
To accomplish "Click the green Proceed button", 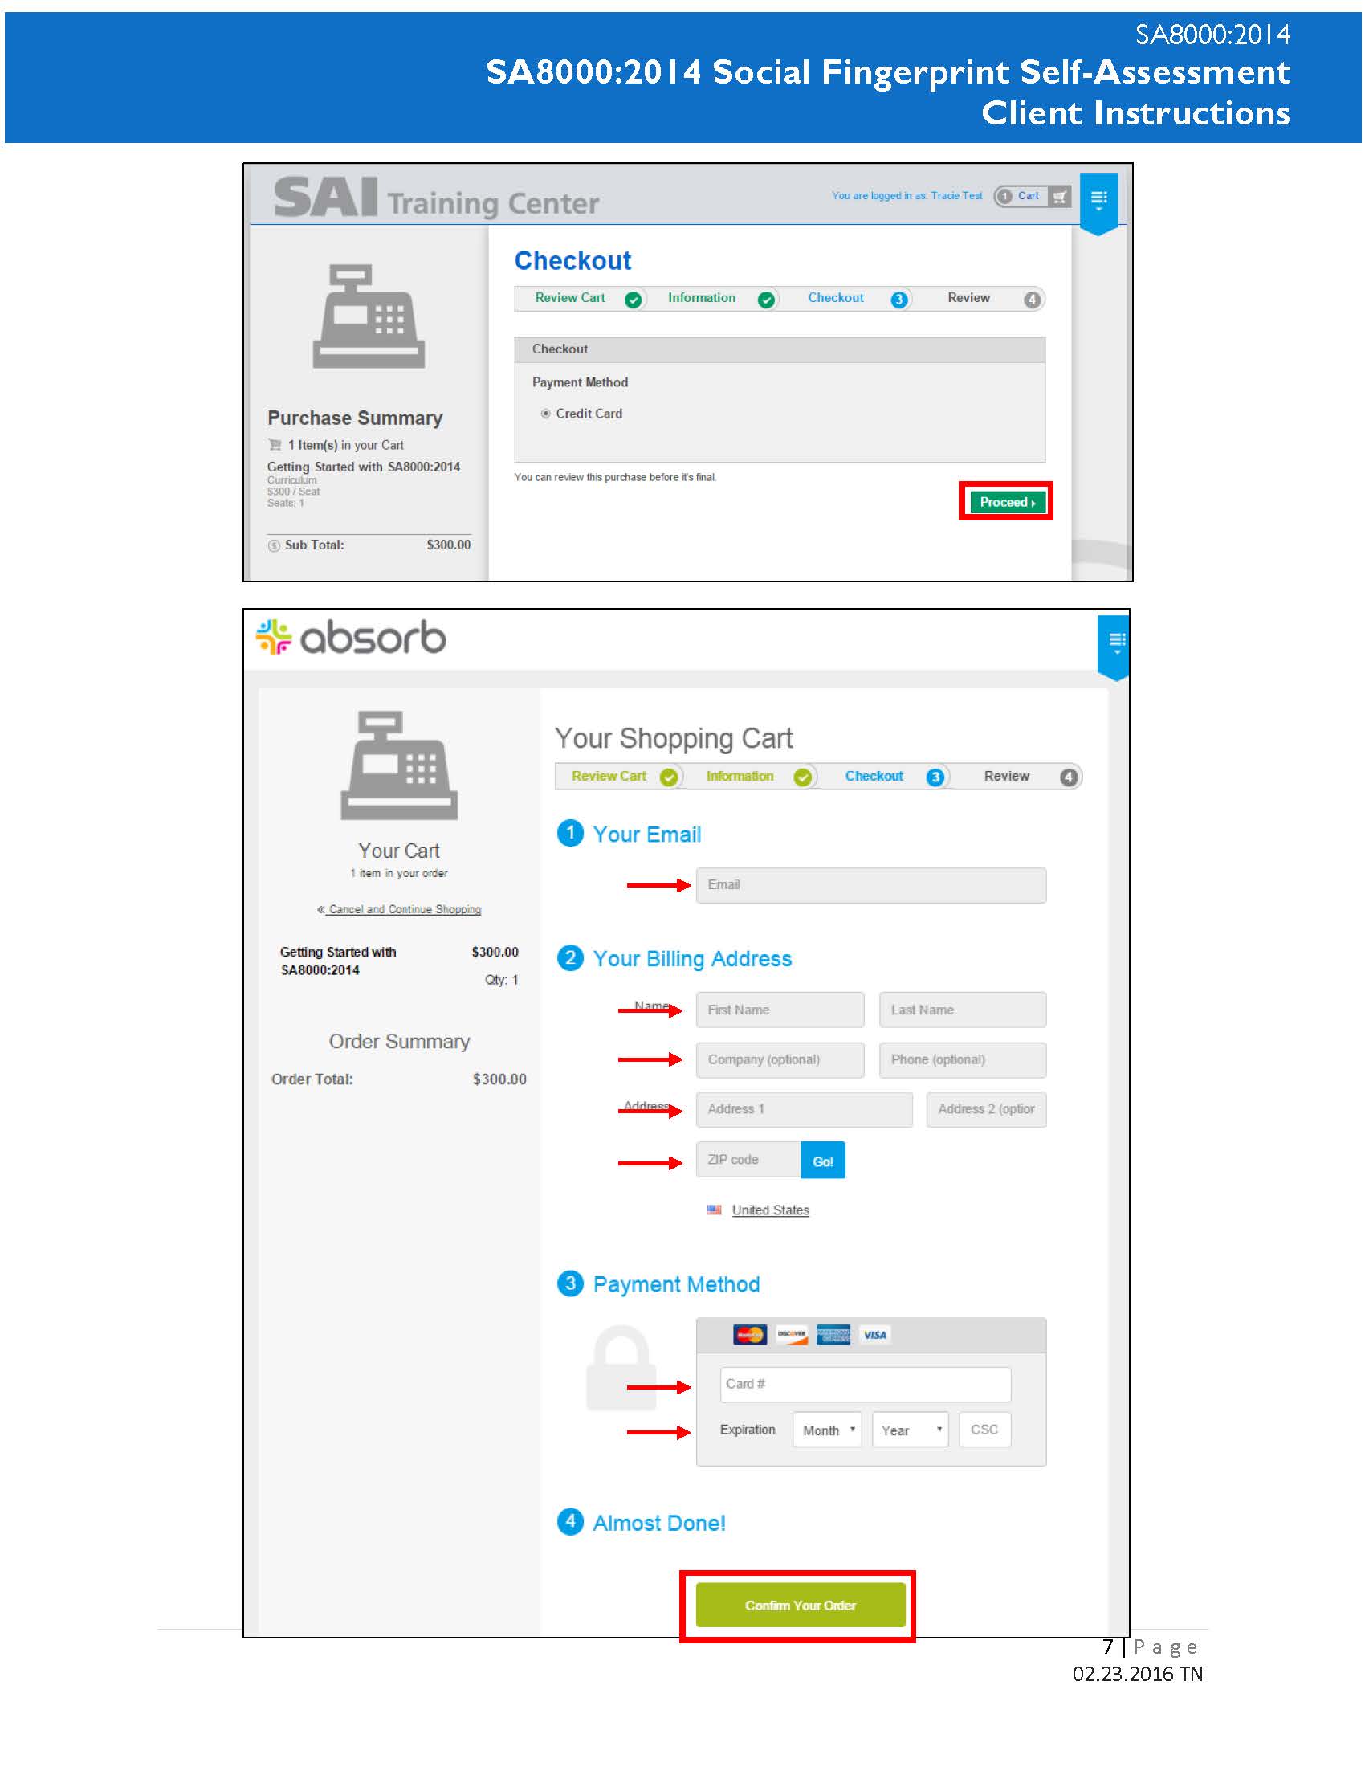I will pos(1006,502).
